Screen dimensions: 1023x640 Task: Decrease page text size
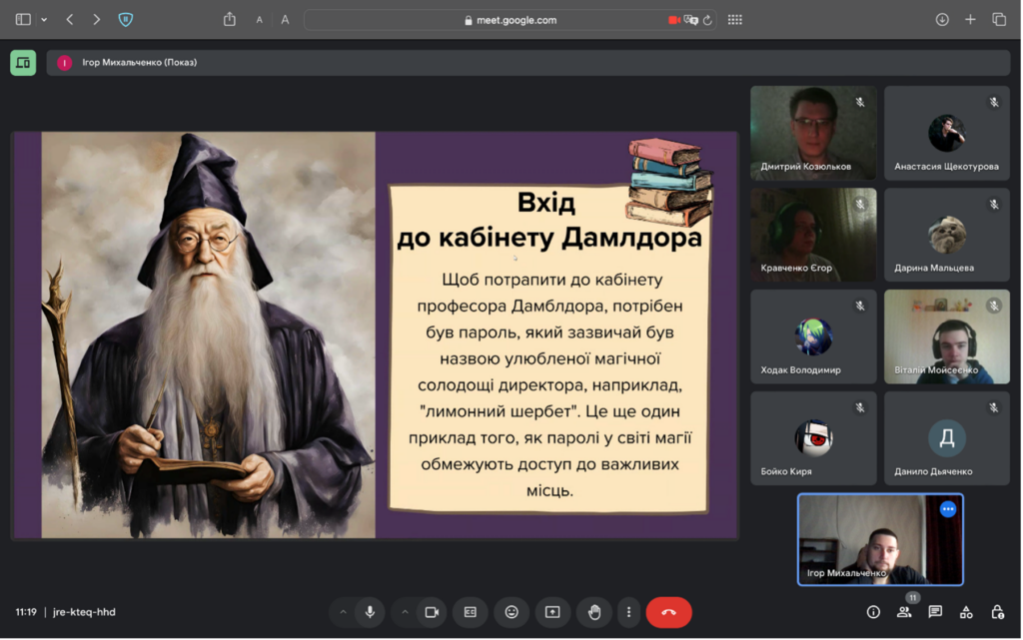click(259, 20)
